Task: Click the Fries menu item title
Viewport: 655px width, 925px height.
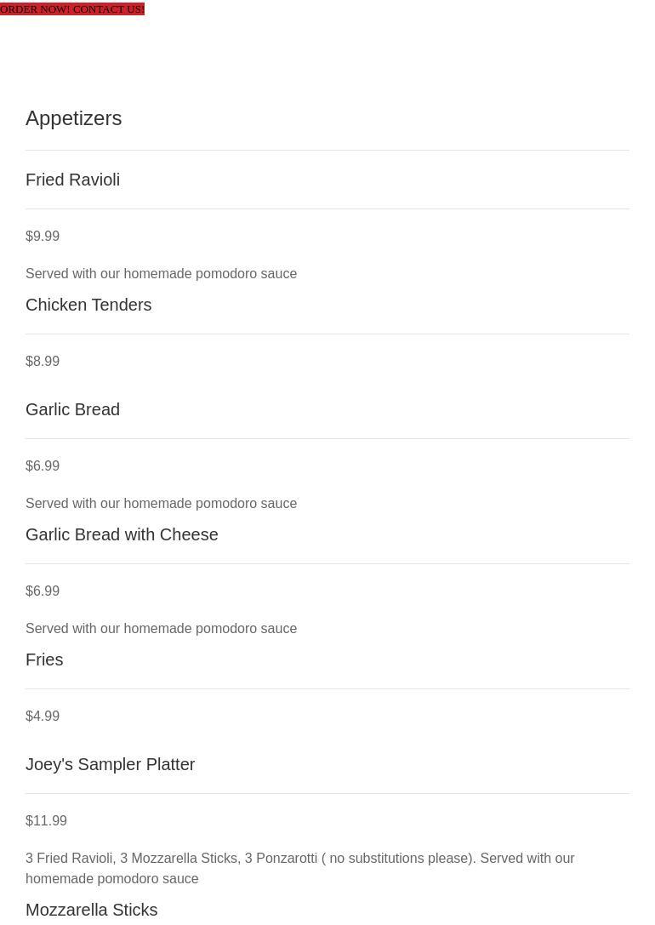Action: pyautogui.click(x=44, y=659)
